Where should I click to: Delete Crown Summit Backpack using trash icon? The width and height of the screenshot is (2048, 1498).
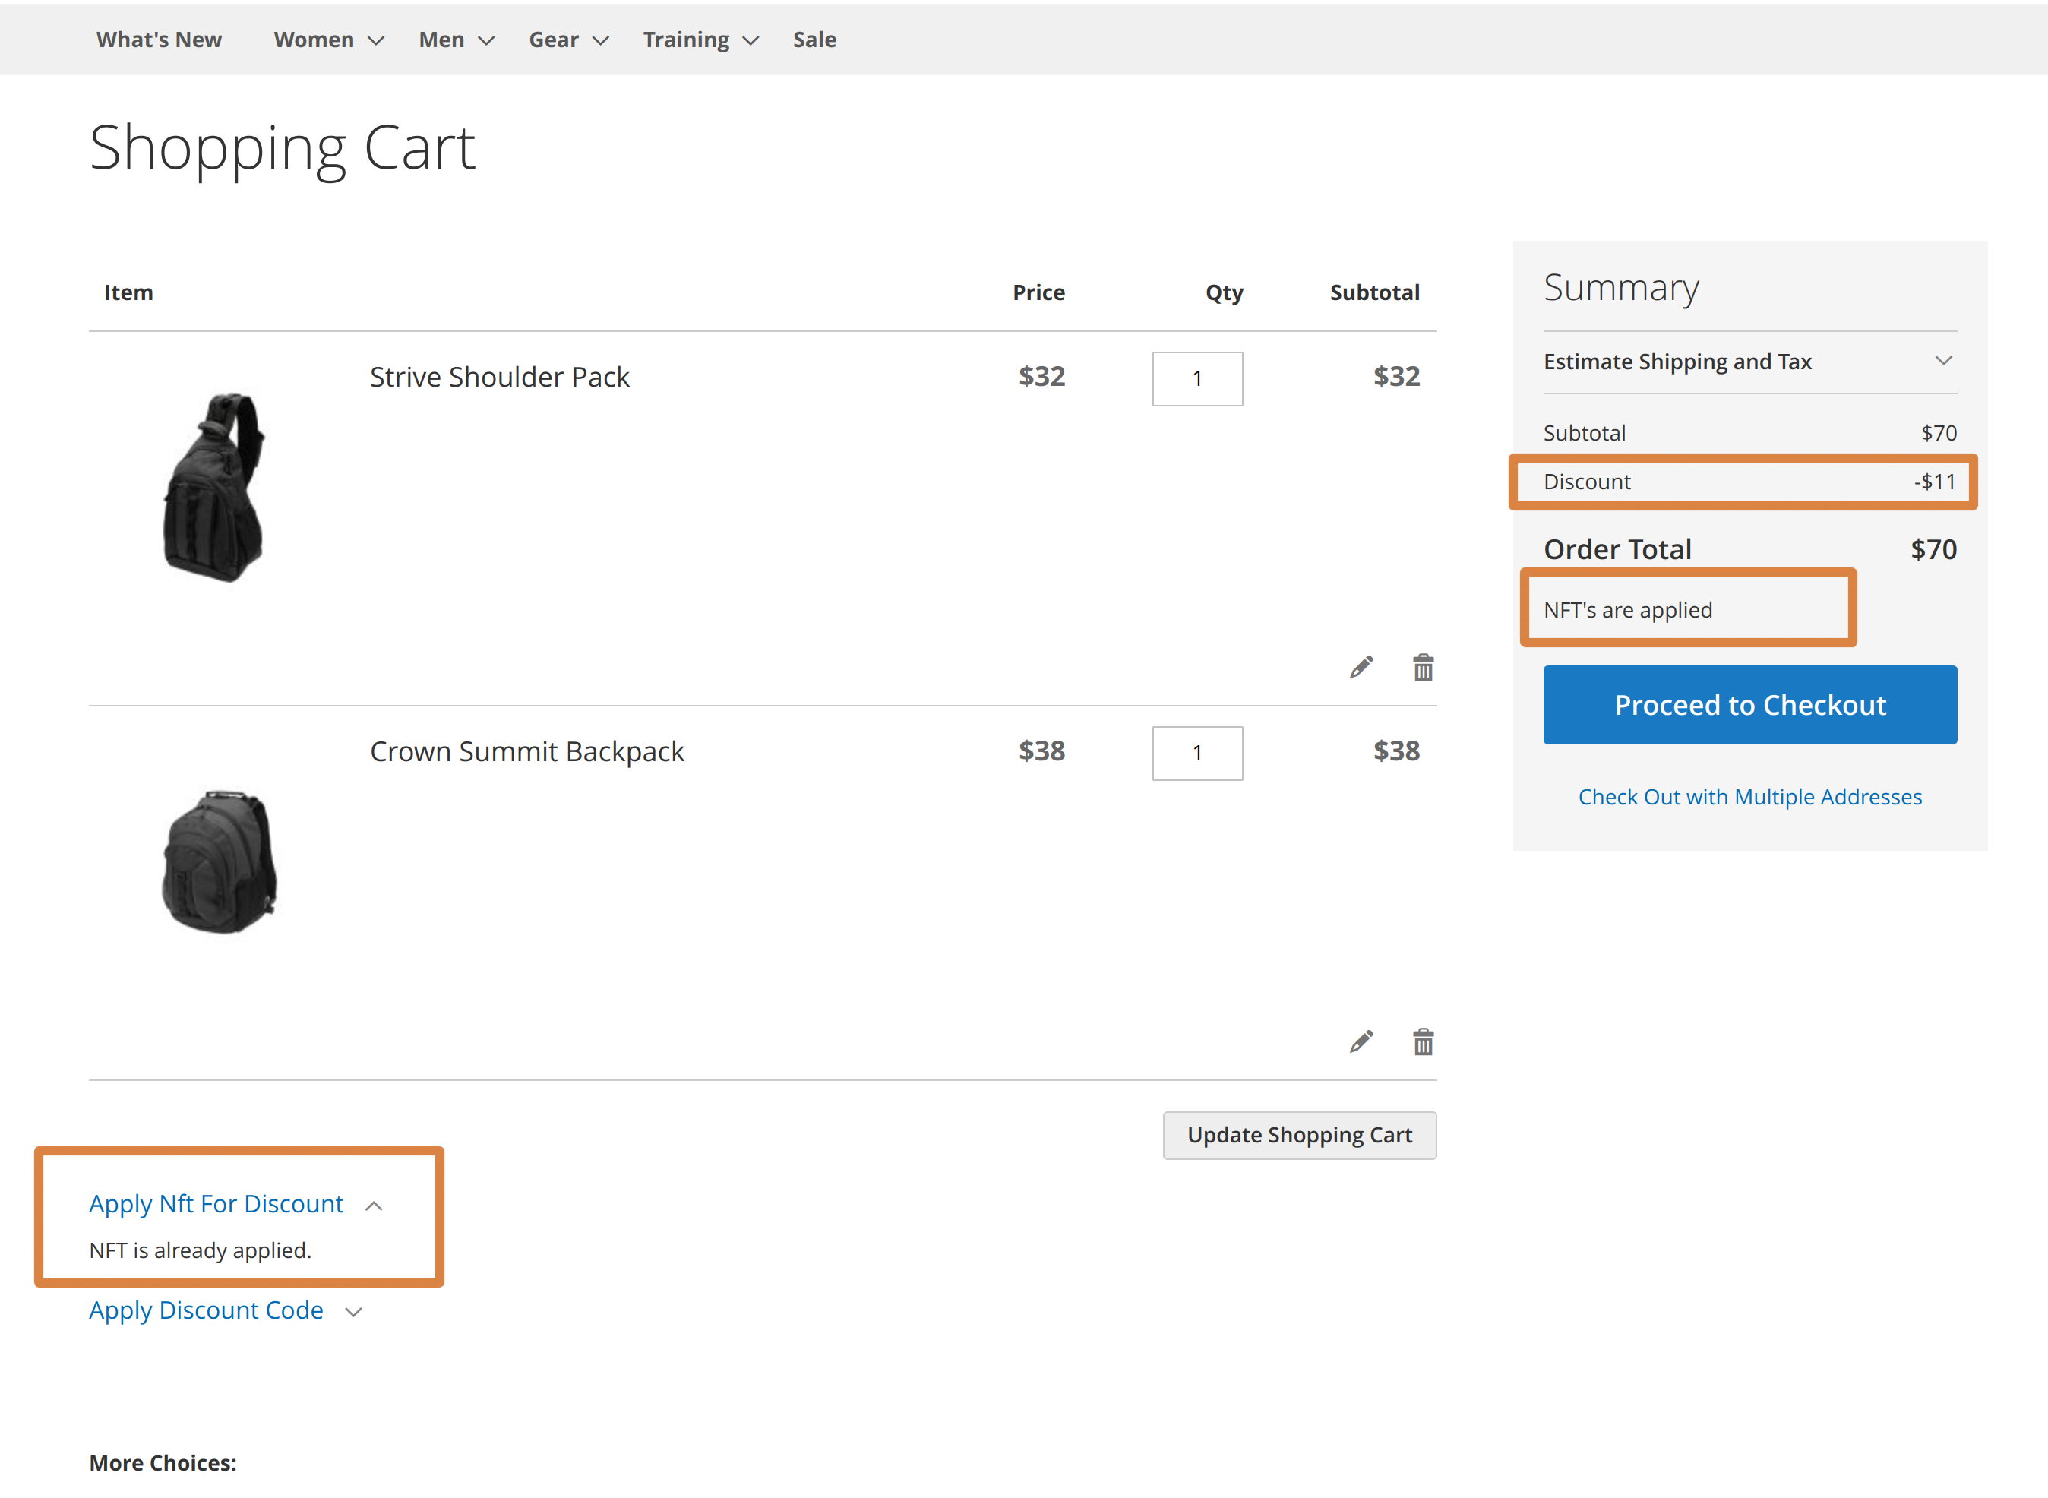tap(1423, 1042)
